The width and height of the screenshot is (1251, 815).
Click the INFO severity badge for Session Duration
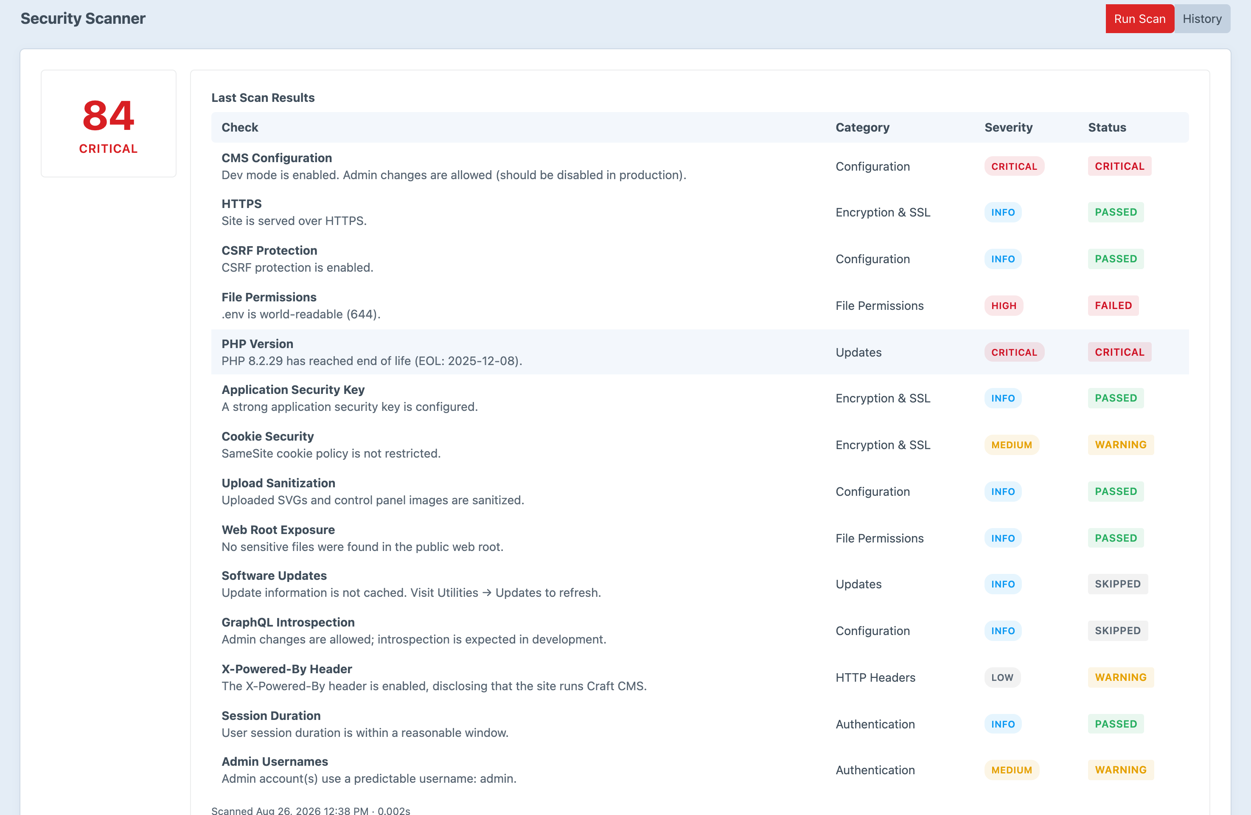[x=1002, y=724]
